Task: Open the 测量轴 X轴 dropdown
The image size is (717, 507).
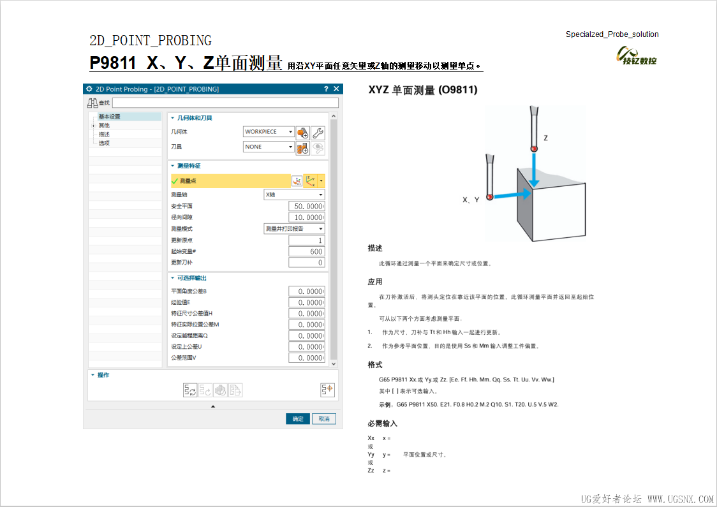Action: [295, 195]
